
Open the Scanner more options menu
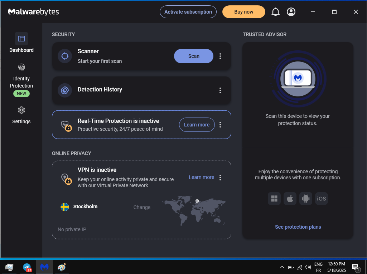click(x=220, y=56)
